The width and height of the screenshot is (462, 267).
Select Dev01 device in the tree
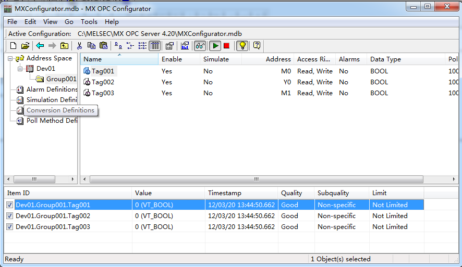point(46,69)
